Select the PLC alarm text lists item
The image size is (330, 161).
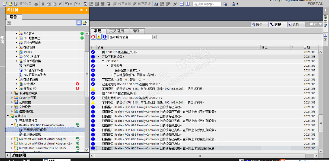tap(33, 75)
